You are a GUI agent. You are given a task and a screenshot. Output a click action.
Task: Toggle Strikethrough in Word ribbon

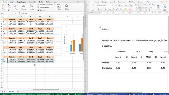coord(110,9)
